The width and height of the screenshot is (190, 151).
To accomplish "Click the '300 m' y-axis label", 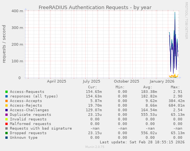I will [x=17, y=28].
